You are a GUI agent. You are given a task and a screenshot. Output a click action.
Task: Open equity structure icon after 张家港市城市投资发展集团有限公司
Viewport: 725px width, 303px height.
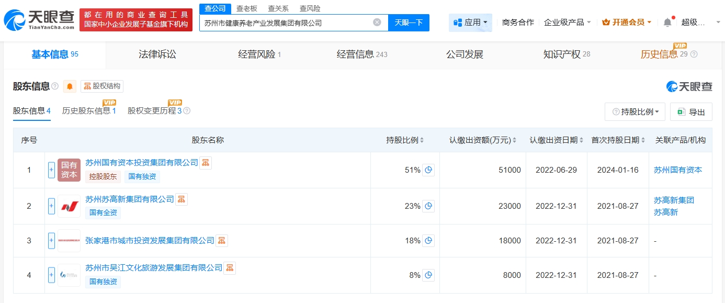[222, 241]
